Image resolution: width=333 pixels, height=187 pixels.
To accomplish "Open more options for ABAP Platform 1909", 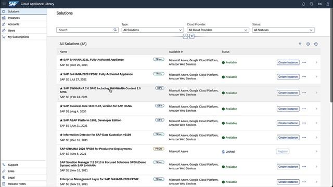I will coord(304,123).
